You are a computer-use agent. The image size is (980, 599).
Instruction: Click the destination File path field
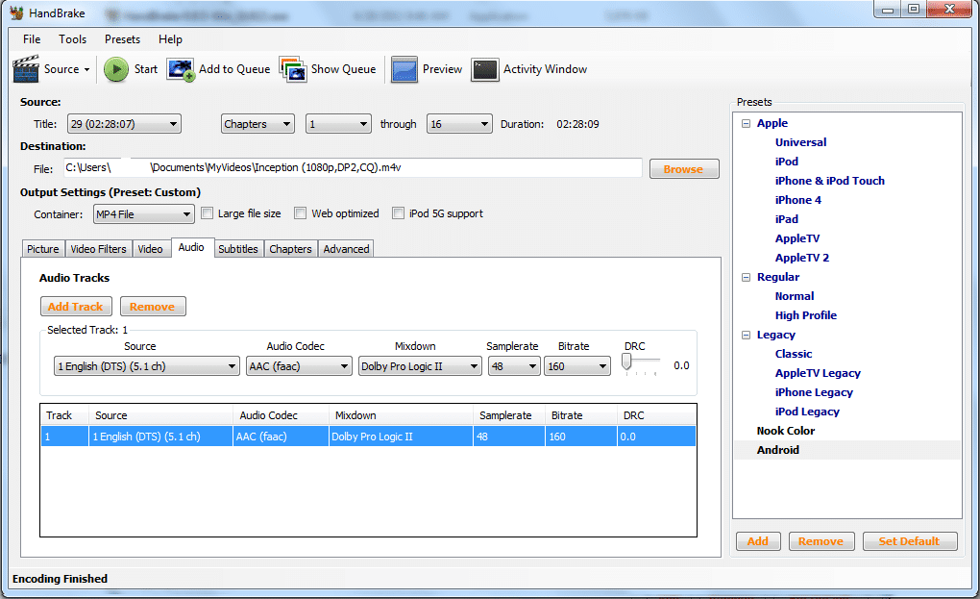click(353, 167)
